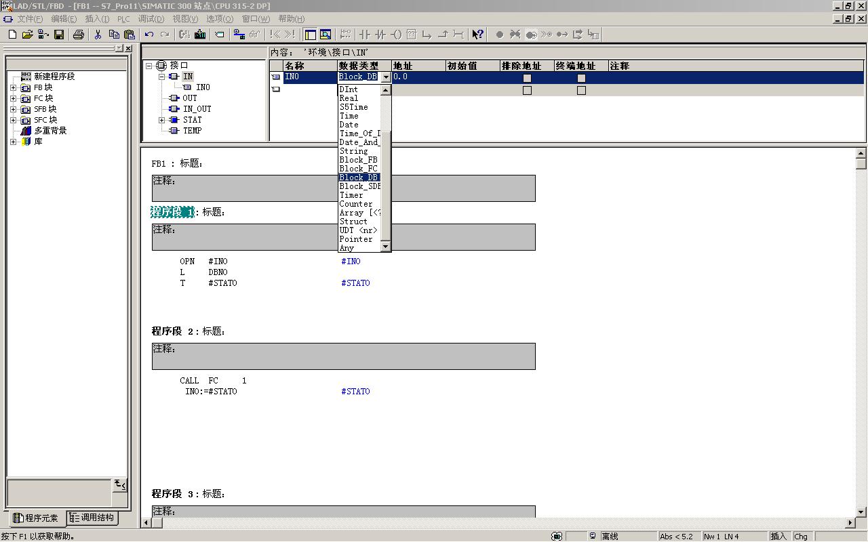This screenshot has height=542, width=868.
Task: Click the code editor's vertical scrollbar down arrow
Action: (861, 512)
